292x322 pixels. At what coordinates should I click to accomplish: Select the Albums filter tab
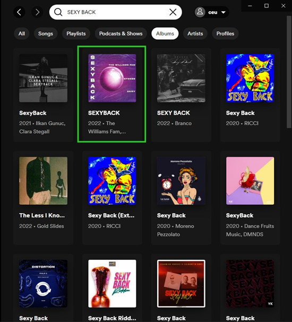(x=165, y=33)
